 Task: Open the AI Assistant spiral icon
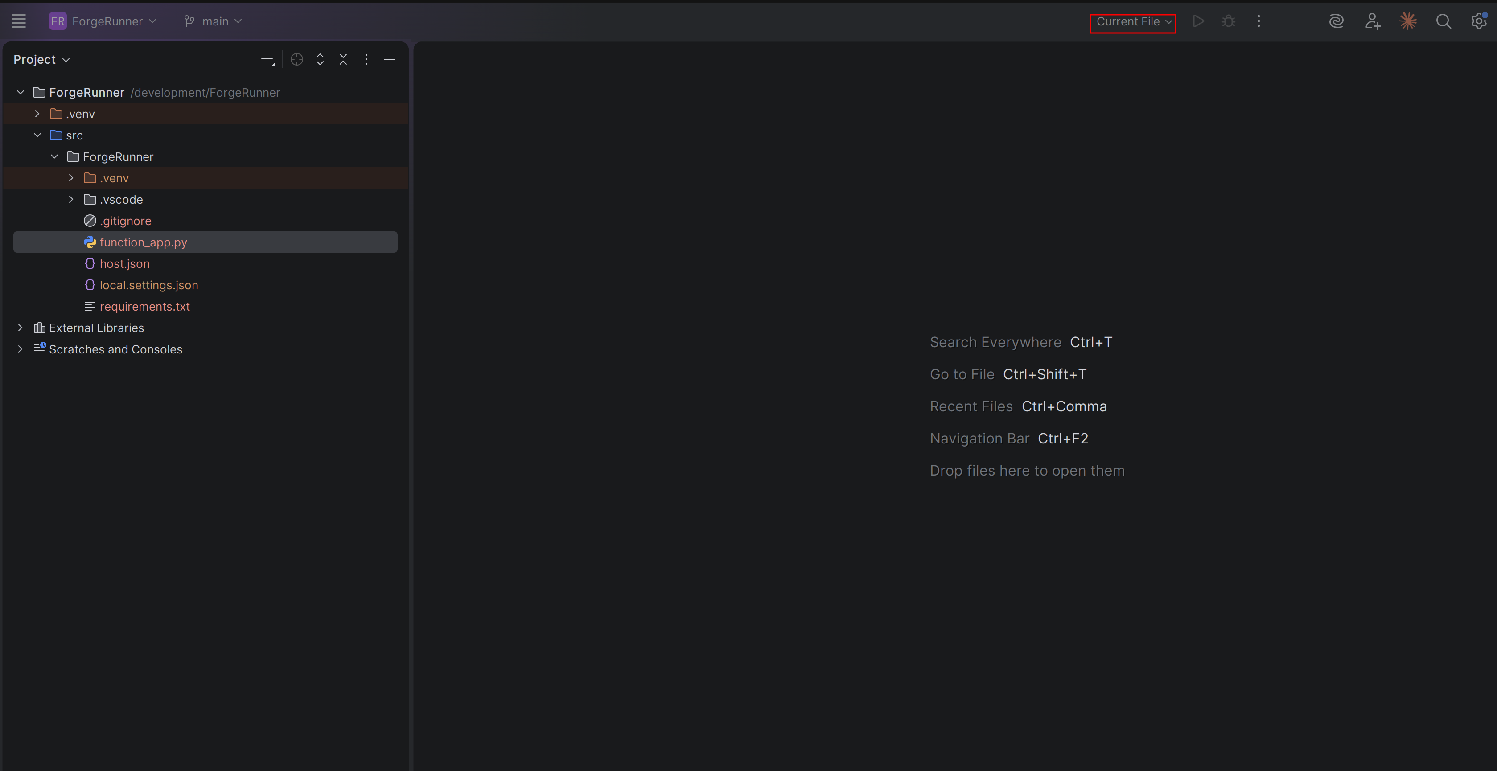point(1336,21)
